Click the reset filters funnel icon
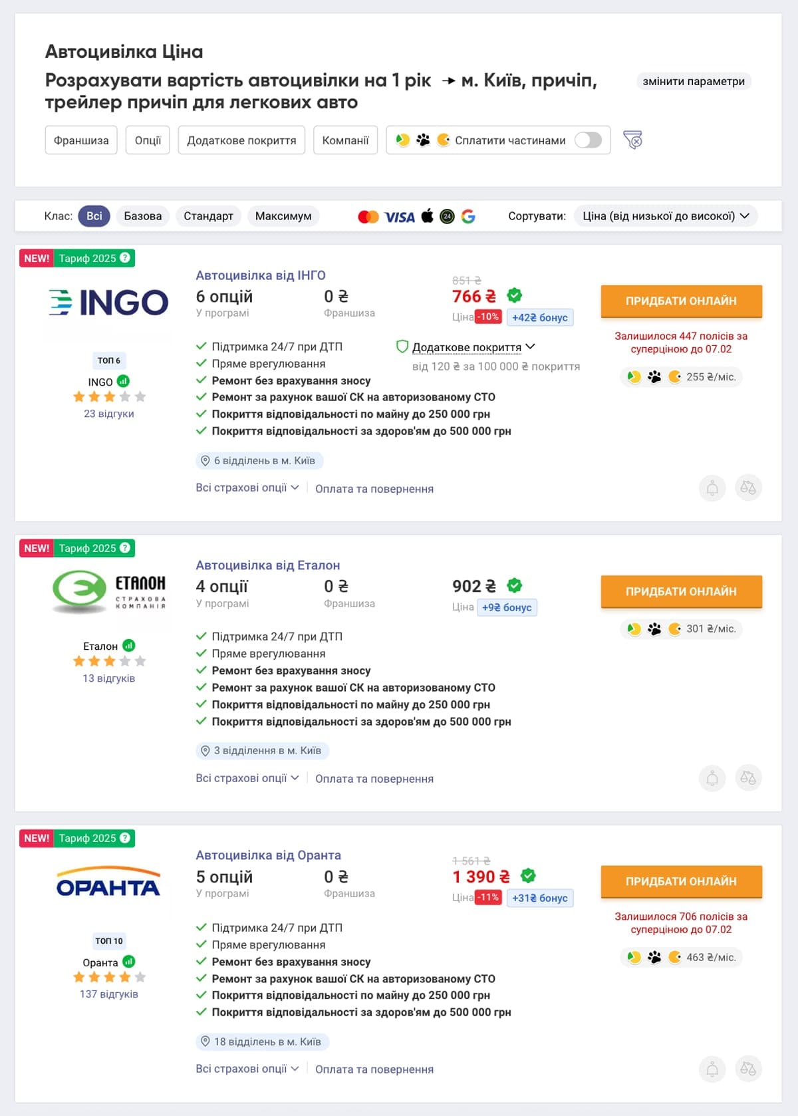The image size is (798, 1116). coord(632,140)
